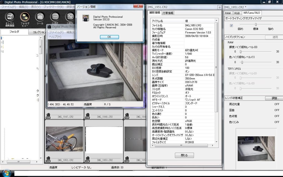The image size is (283, 177).
Task: Click the '画像数: 33' status bar entry
Action: point(117,167)
